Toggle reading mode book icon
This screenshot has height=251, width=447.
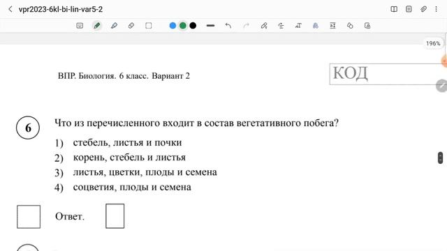pyautogui.click(x=394, y=9)
